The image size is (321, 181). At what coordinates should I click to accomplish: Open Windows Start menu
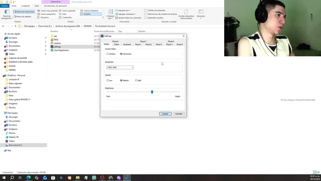pos(4,178)
